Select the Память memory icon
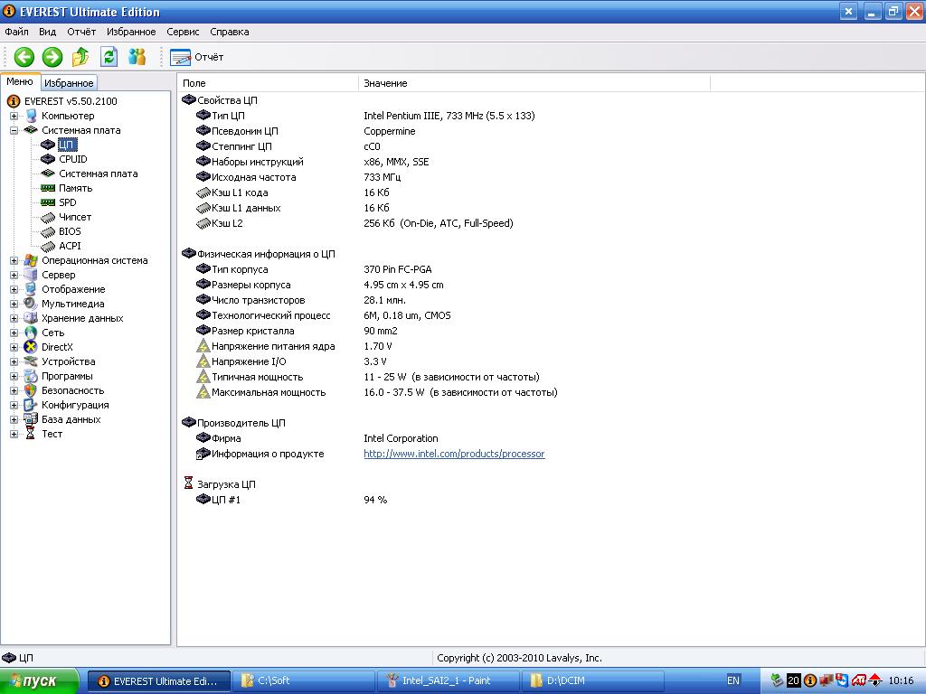 coord(48,188)
